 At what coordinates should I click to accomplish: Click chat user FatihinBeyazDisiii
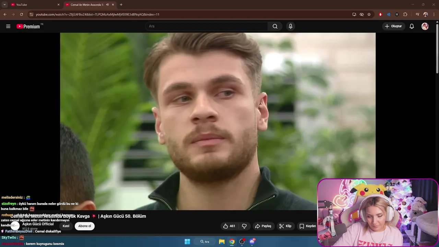click(19, 231)
